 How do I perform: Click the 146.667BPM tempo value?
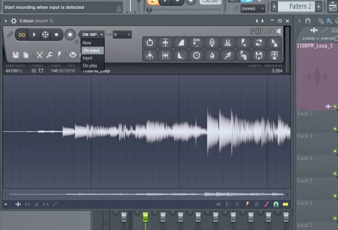point(63,71)
